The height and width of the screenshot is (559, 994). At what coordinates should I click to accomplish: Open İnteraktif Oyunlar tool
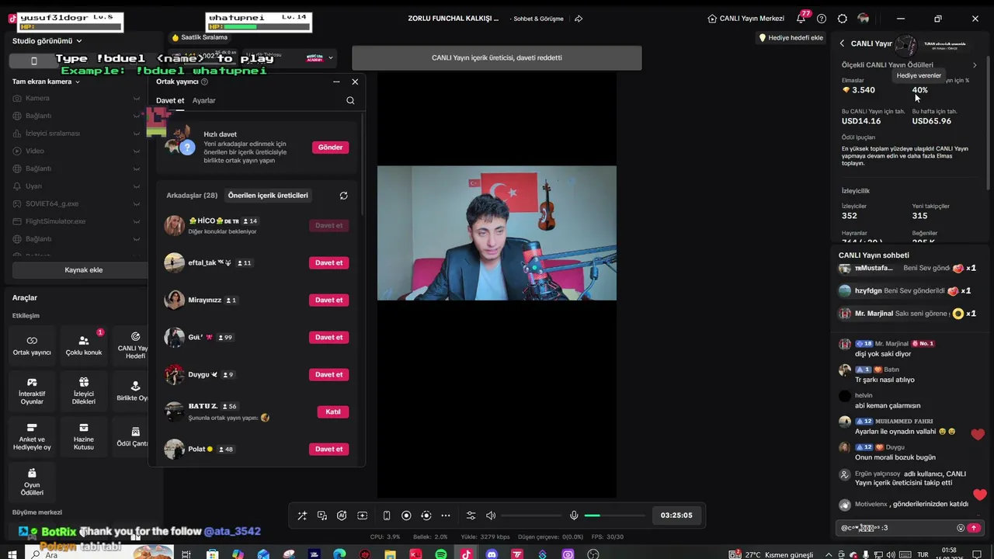[32, 392]
